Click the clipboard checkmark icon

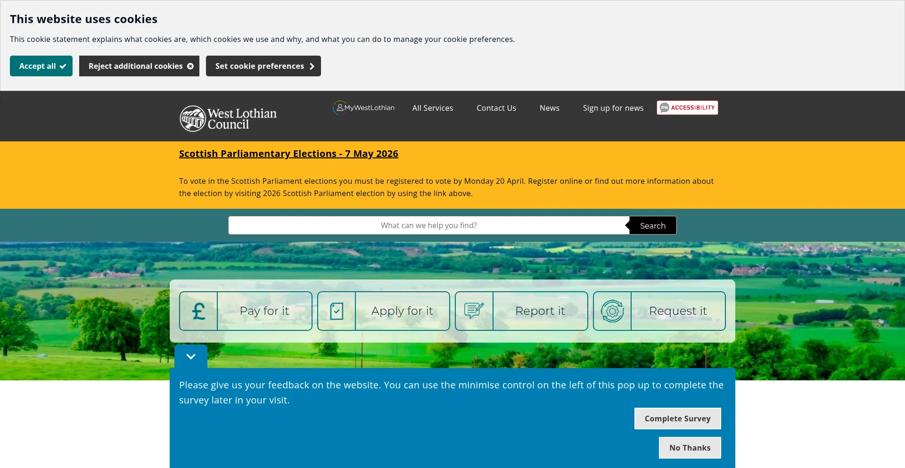click(x=337, y=311)
